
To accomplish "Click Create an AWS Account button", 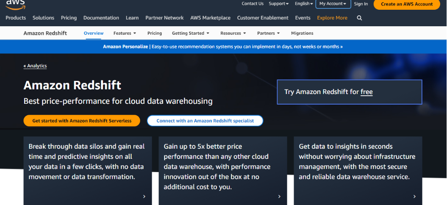I will tap(407, 4).
